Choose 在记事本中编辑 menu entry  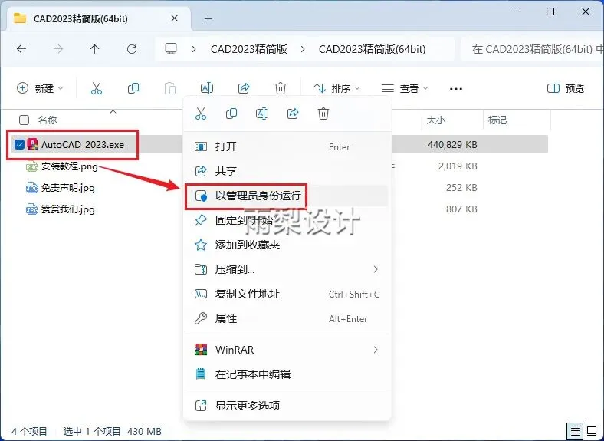(287, 374)
